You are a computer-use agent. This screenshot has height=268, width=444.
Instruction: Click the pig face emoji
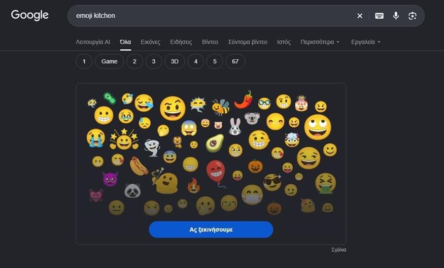tap(218, 125)
